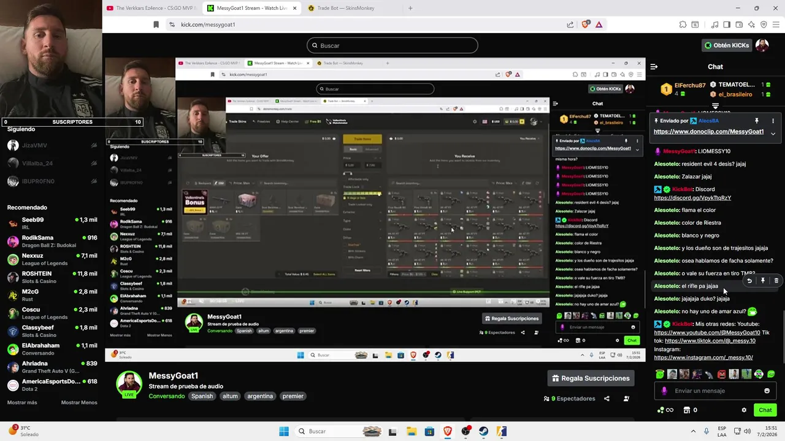This screenshot has width=785, height=441.
Task: Share the stream with share icon
Action: [607, 399]
